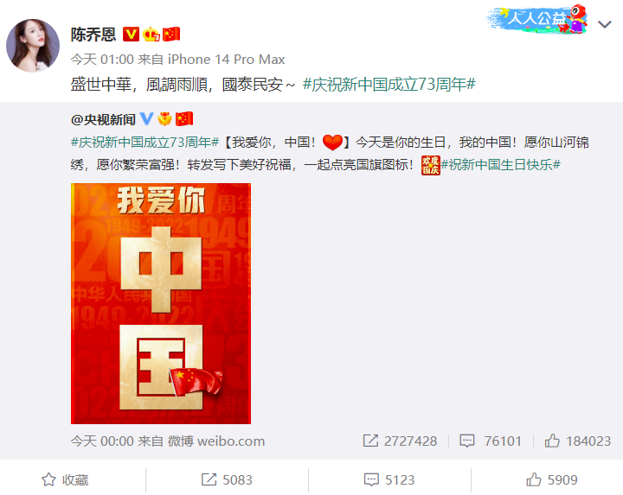Click the 陈乔恩 username link
This screenshot has height=495, width=623.
tap(93, 35)
